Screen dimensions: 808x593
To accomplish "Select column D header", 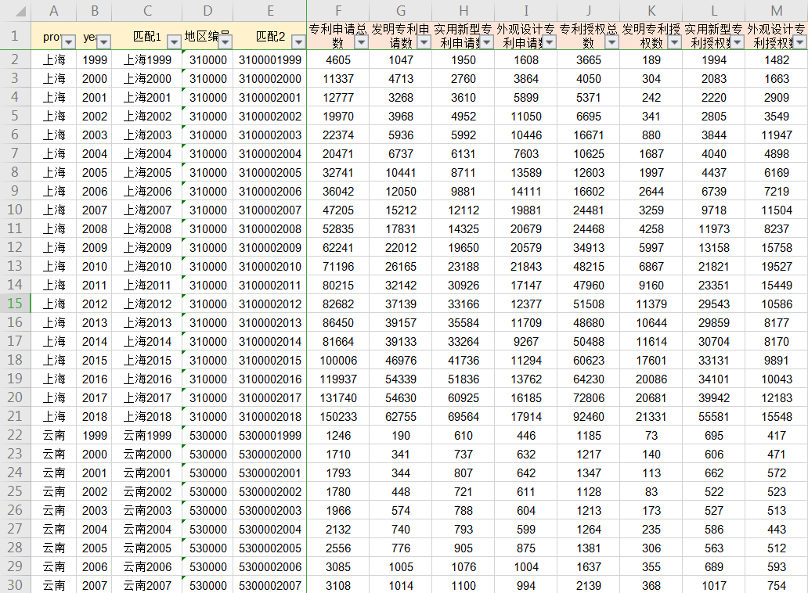I will (207, 10).
